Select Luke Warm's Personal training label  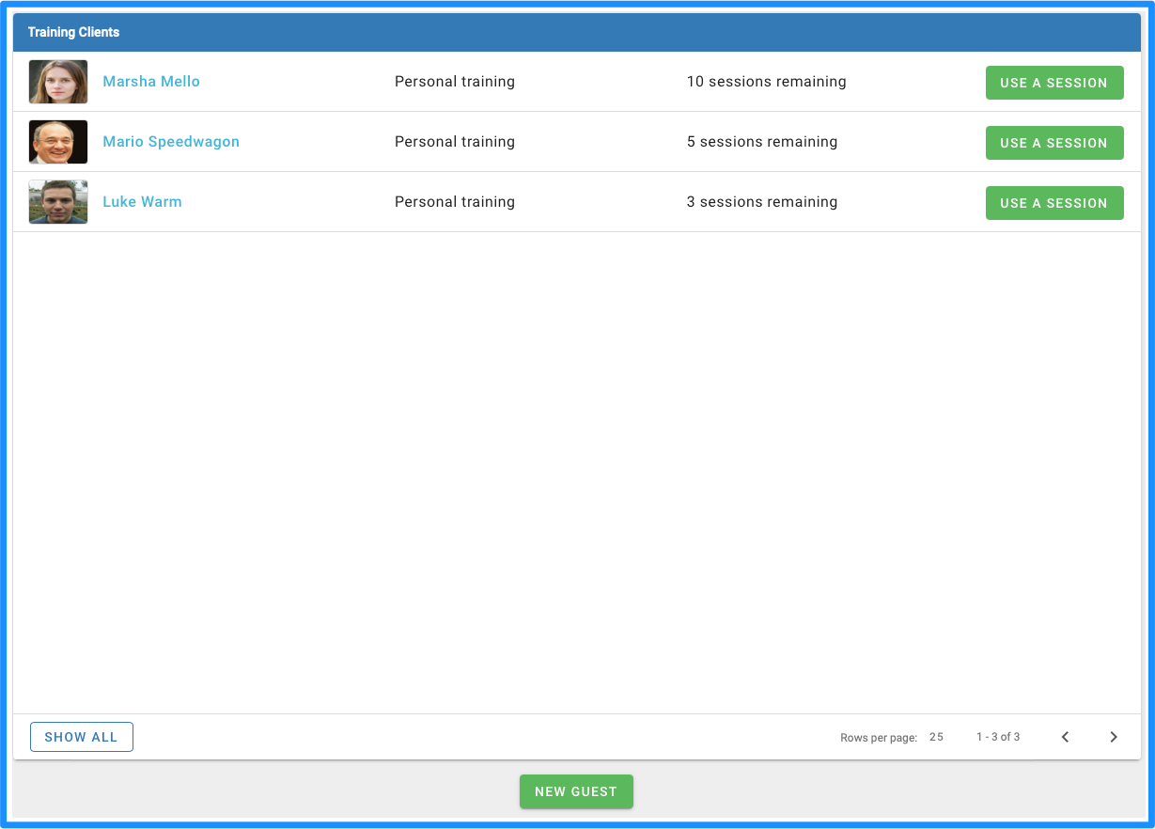click(x=455, y=202)
